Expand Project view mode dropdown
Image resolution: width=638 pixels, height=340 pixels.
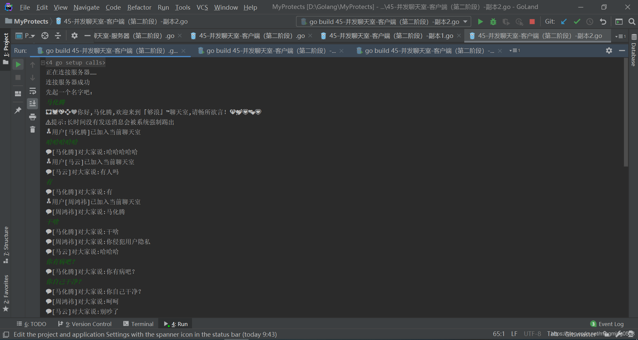point(26,36)
